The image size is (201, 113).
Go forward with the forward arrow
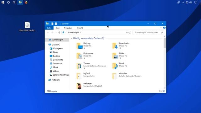tap(52, 33)
